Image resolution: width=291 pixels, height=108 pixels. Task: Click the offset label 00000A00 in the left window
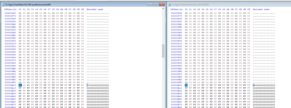10,85
